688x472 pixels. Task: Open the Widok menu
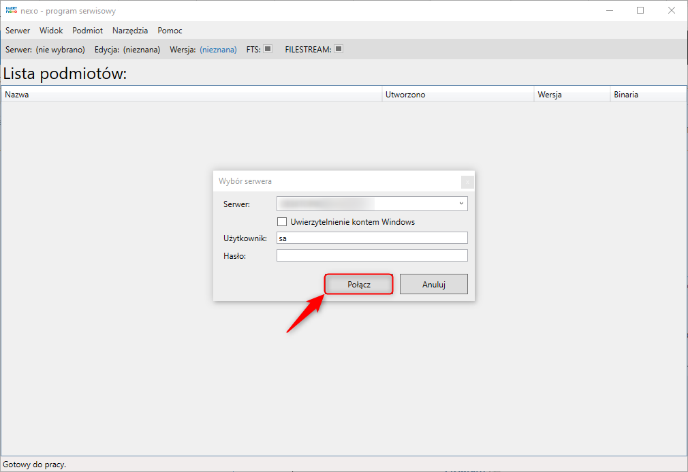[51, 30]
